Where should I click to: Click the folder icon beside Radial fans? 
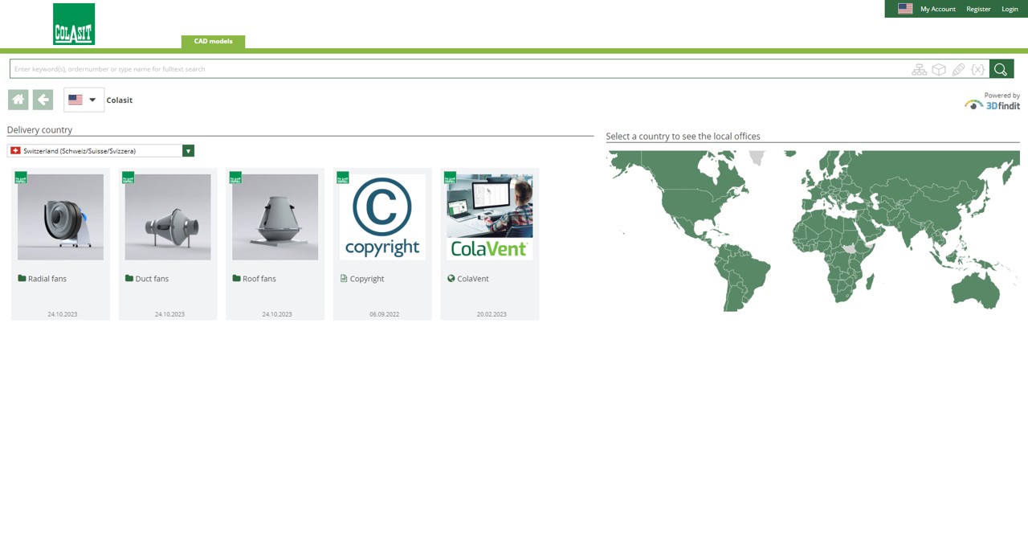click(19, 278)
